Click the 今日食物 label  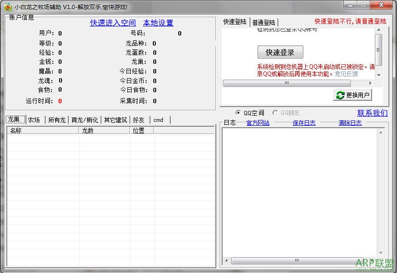click(134, 90)
